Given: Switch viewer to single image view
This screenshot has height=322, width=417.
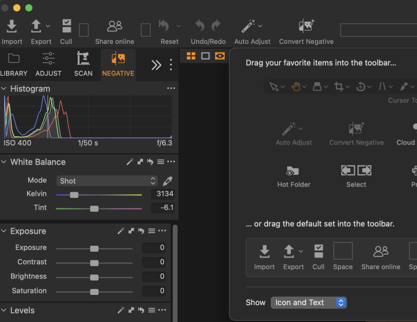Looking at the screenshot, I should (205, 56).
